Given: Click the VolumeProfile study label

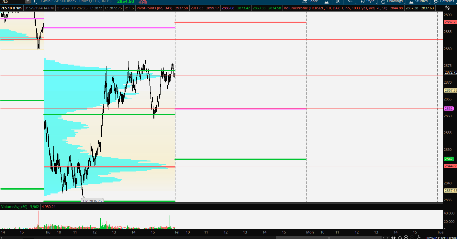Looking at the screenshot, I should (336, 8).
